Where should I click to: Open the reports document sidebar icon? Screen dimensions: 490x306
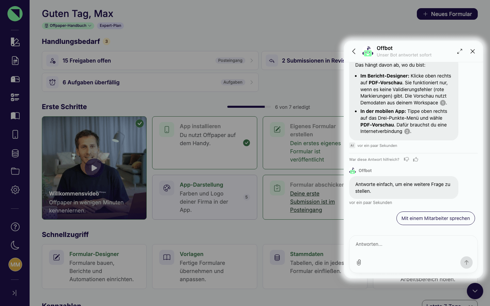click(15, 61)
